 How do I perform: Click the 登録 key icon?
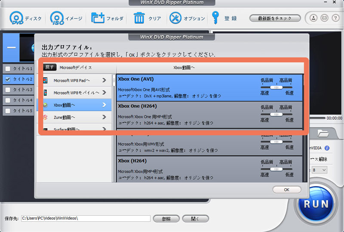click(215, 18)
